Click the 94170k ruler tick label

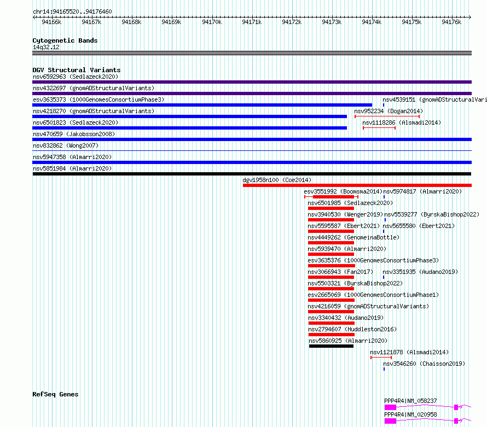coord(212,22)
